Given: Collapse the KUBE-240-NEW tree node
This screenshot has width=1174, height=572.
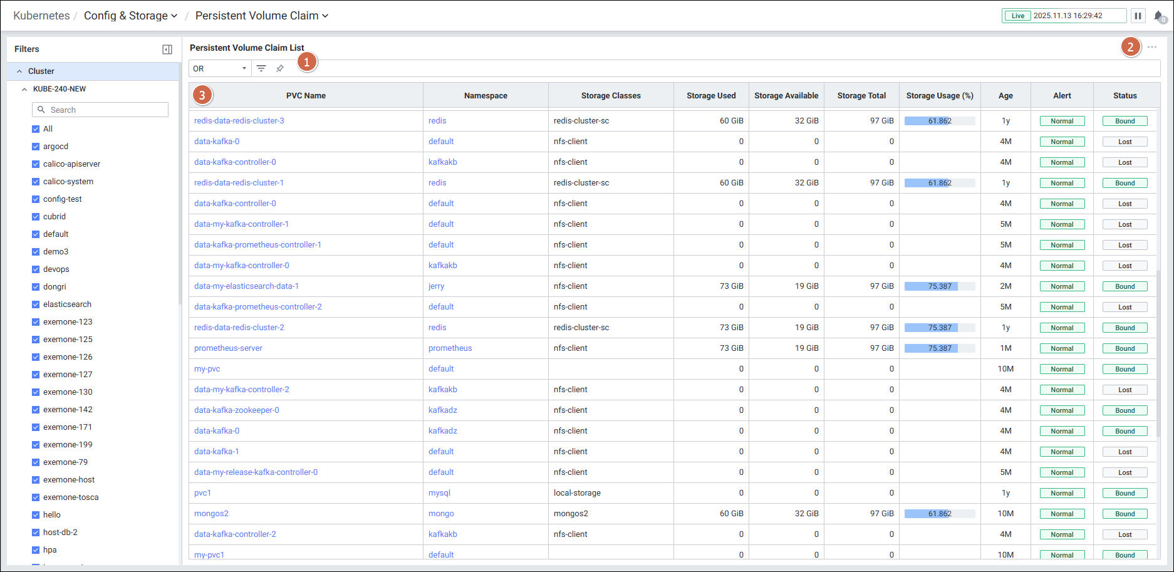Looking at the screenshot, I should tap(24, 89).
